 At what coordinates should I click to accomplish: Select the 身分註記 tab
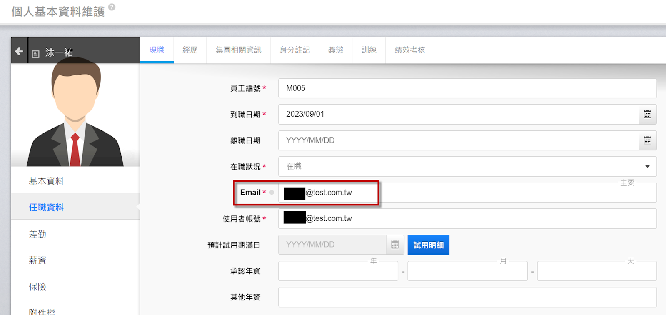pyautogui.click(x=294, y=50)
